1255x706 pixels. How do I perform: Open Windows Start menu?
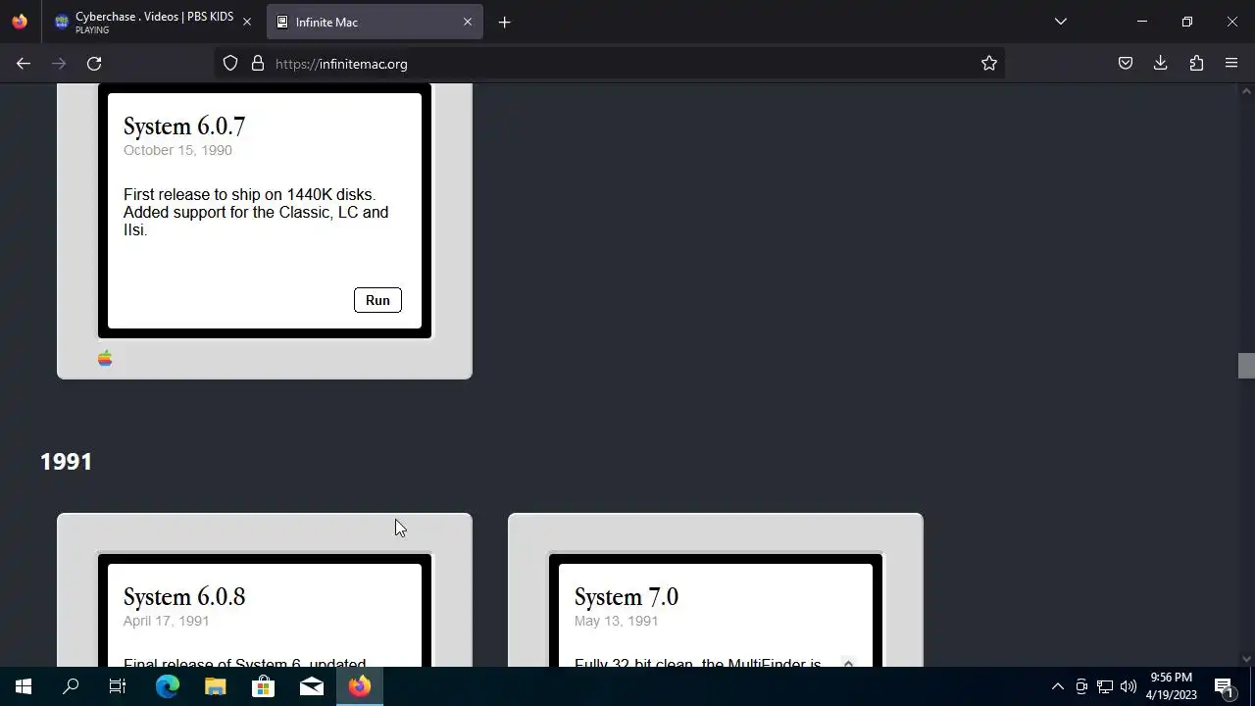[x=24, y=686]
